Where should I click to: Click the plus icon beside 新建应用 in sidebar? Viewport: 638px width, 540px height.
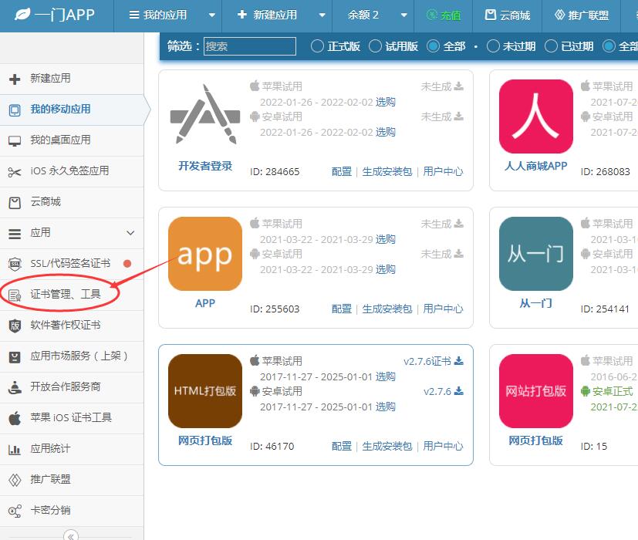pyautogui.click(x=15, y=79)
